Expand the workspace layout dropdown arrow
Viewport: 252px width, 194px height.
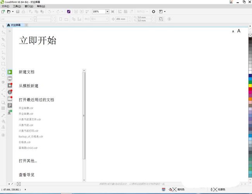[x=165, y=12]
